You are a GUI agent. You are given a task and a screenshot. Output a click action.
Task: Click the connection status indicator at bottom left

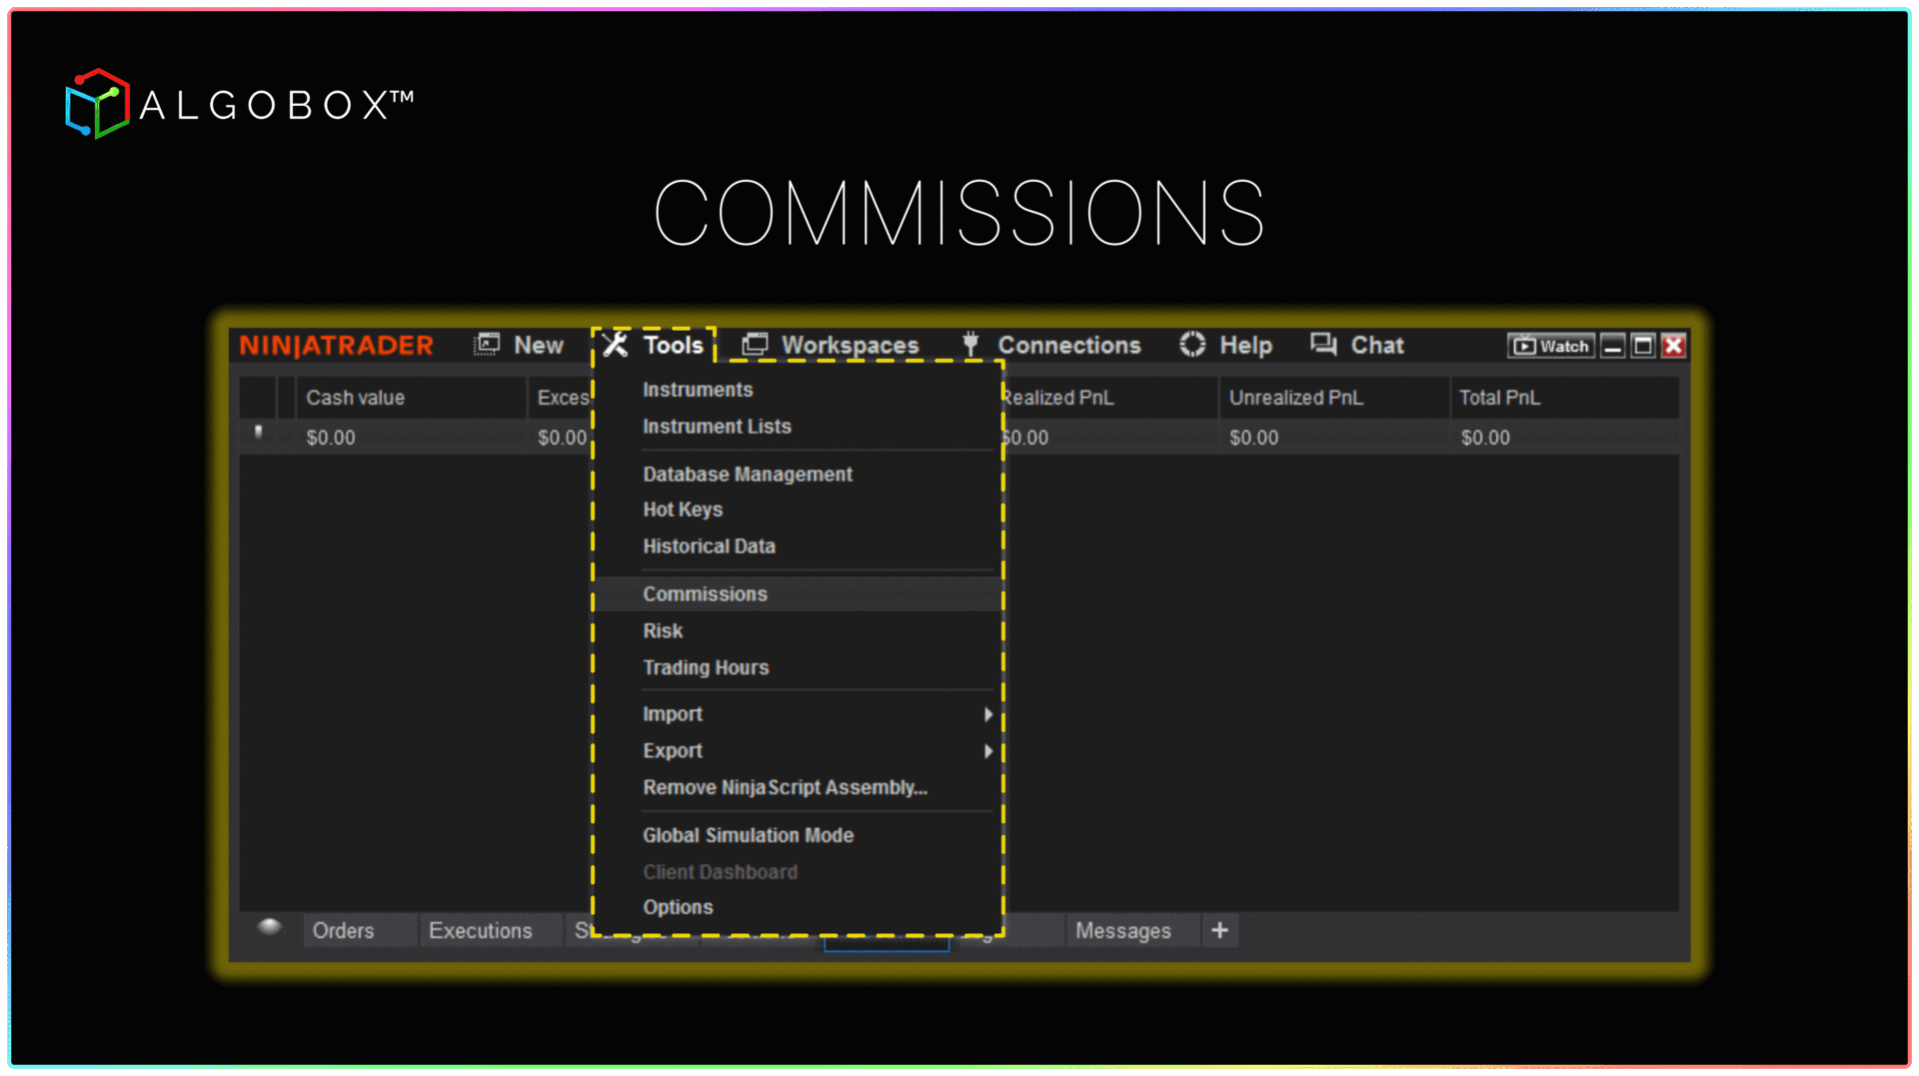pyautogui.click(x=269, y=927)
